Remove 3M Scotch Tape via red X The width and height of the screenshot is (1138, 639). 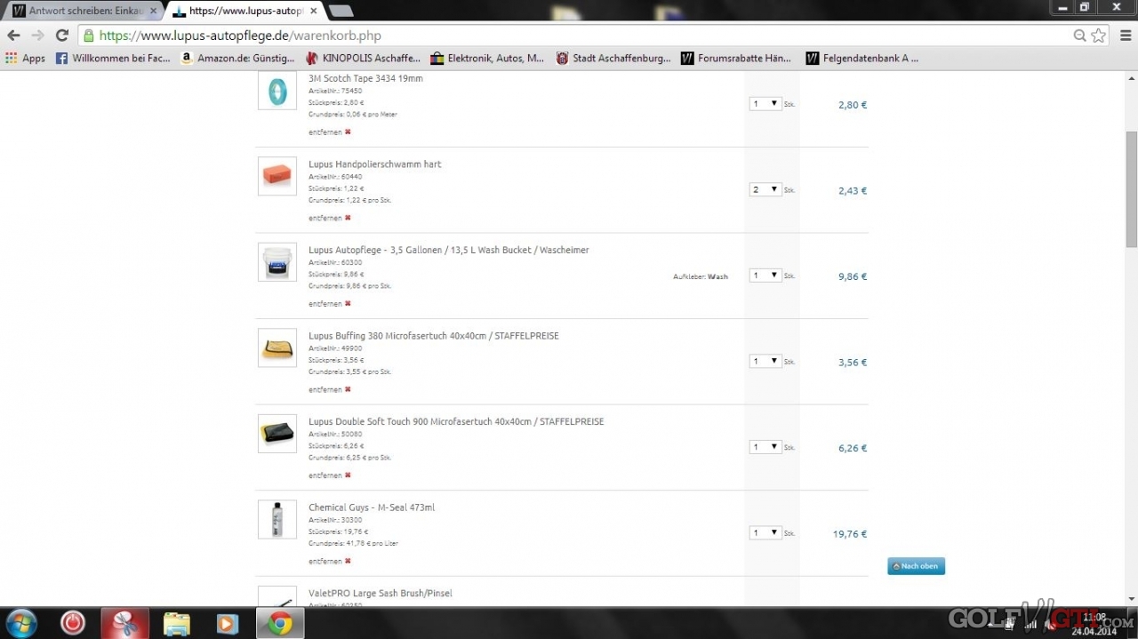348,132
